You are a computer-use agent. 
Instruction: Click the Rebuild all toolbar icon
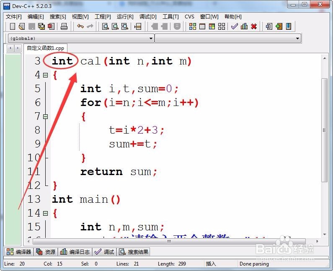(x=222, y=26)
